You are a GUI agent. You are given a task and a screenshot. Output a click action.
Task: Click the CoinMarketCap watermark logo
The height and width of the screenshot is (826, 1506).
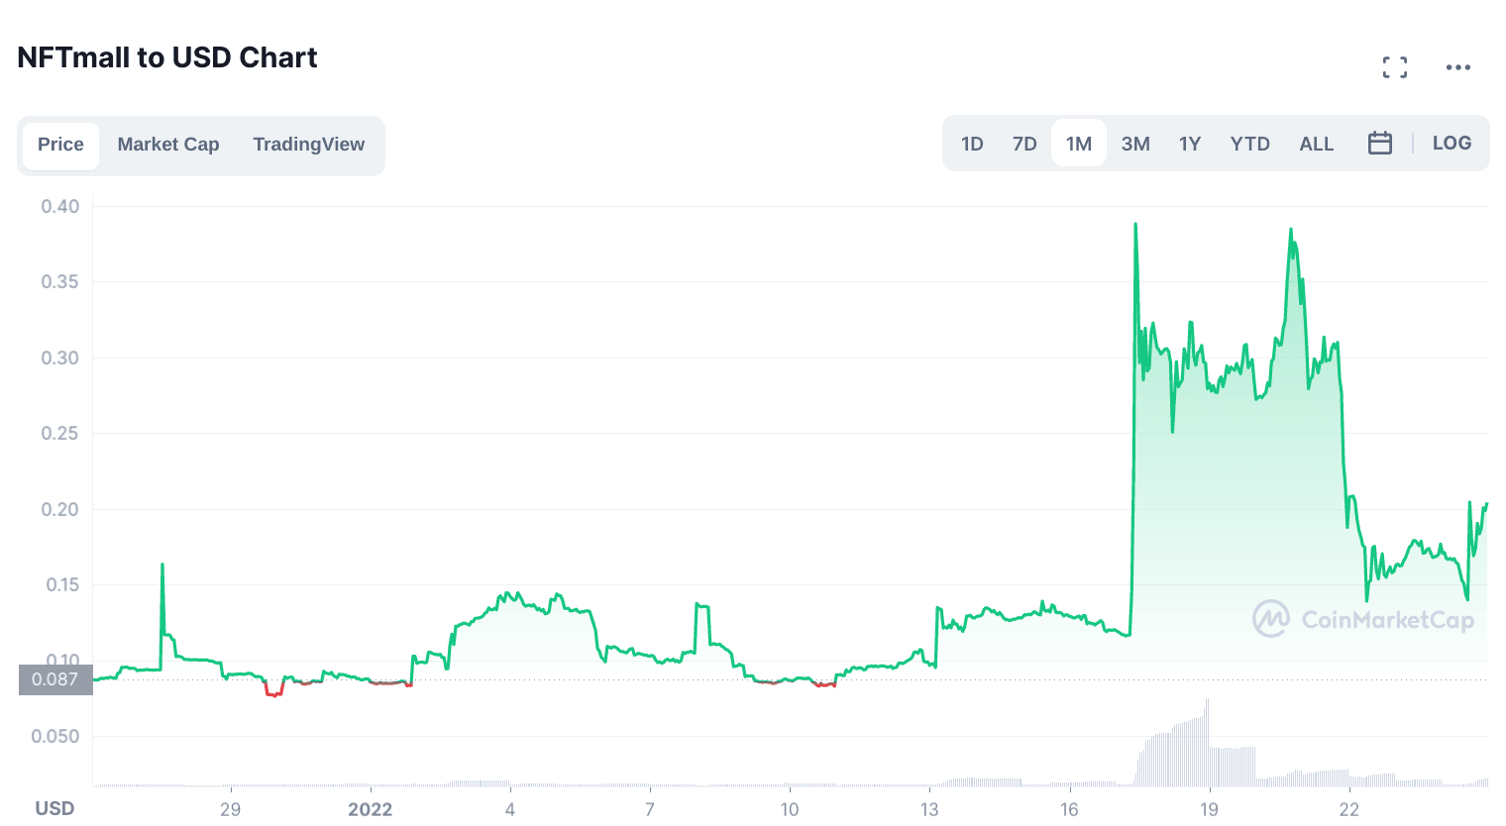[x=1363, y=619]
